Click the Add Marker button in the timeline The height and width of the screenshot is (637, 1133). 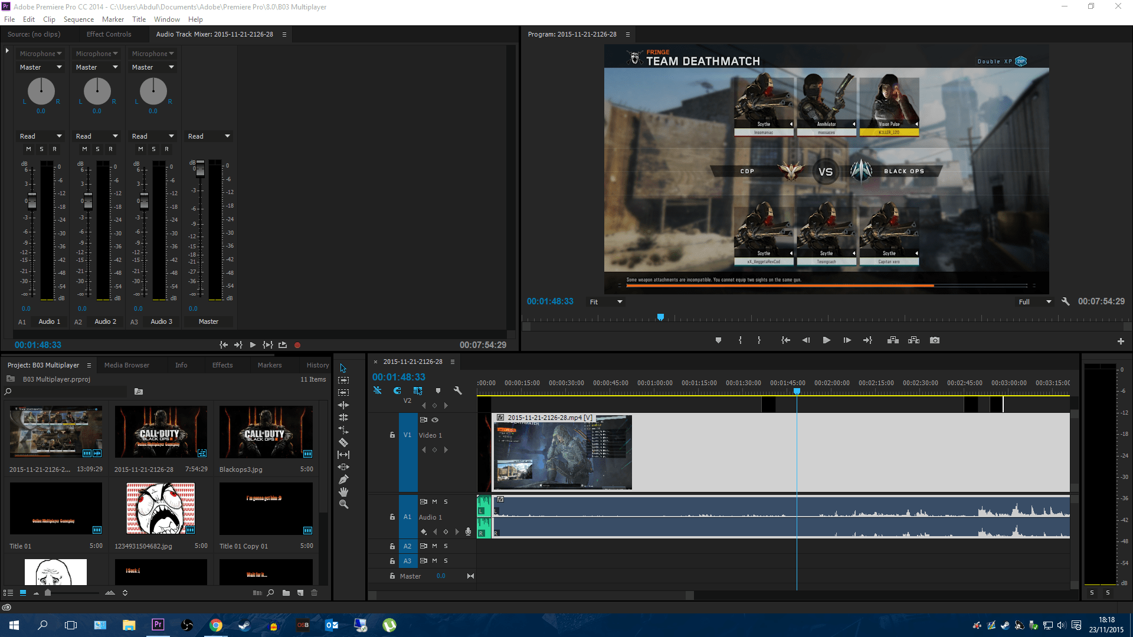[438, 390]
